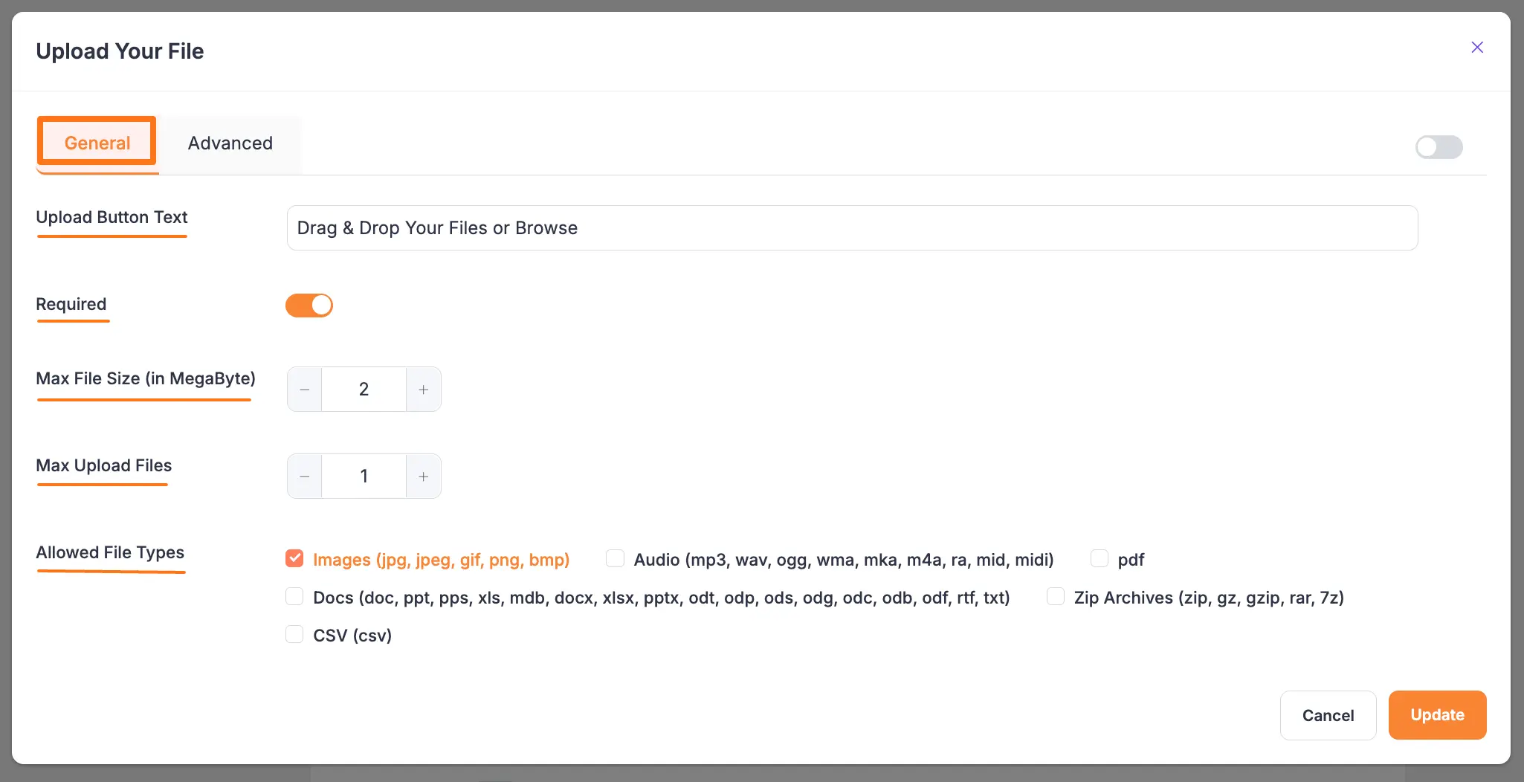Cancel the upload settings changes

(x=1328, y=715)
